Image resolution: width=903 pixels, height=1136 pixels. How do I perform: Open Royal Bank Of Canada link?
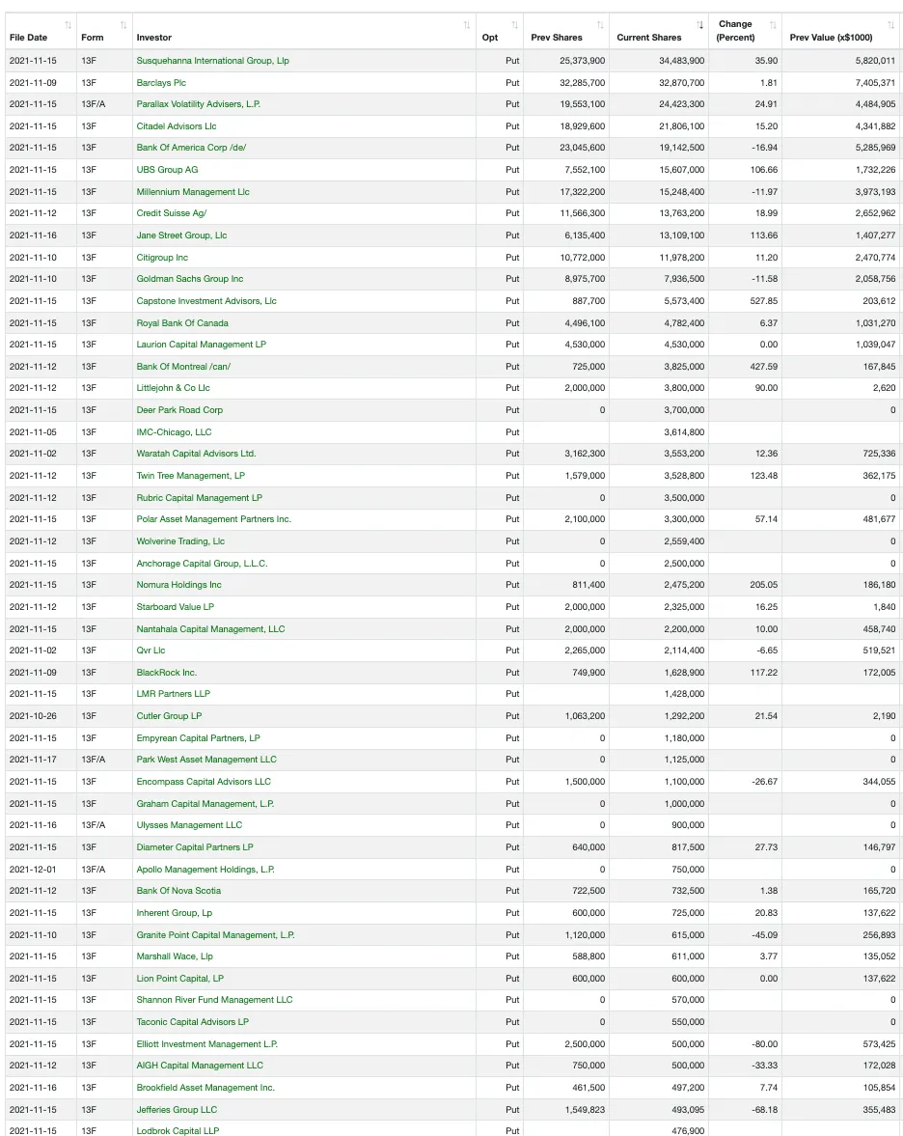tap(182, 323)
